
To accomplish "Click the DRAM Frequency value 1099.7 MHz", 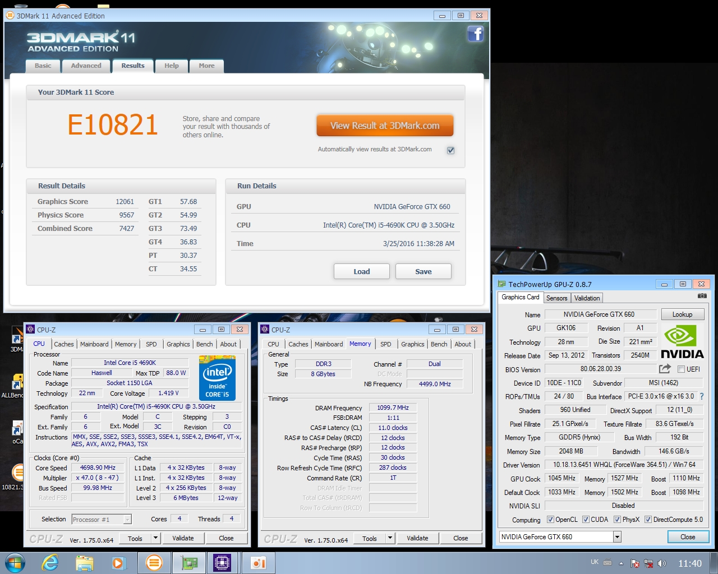I will point(393,408).
